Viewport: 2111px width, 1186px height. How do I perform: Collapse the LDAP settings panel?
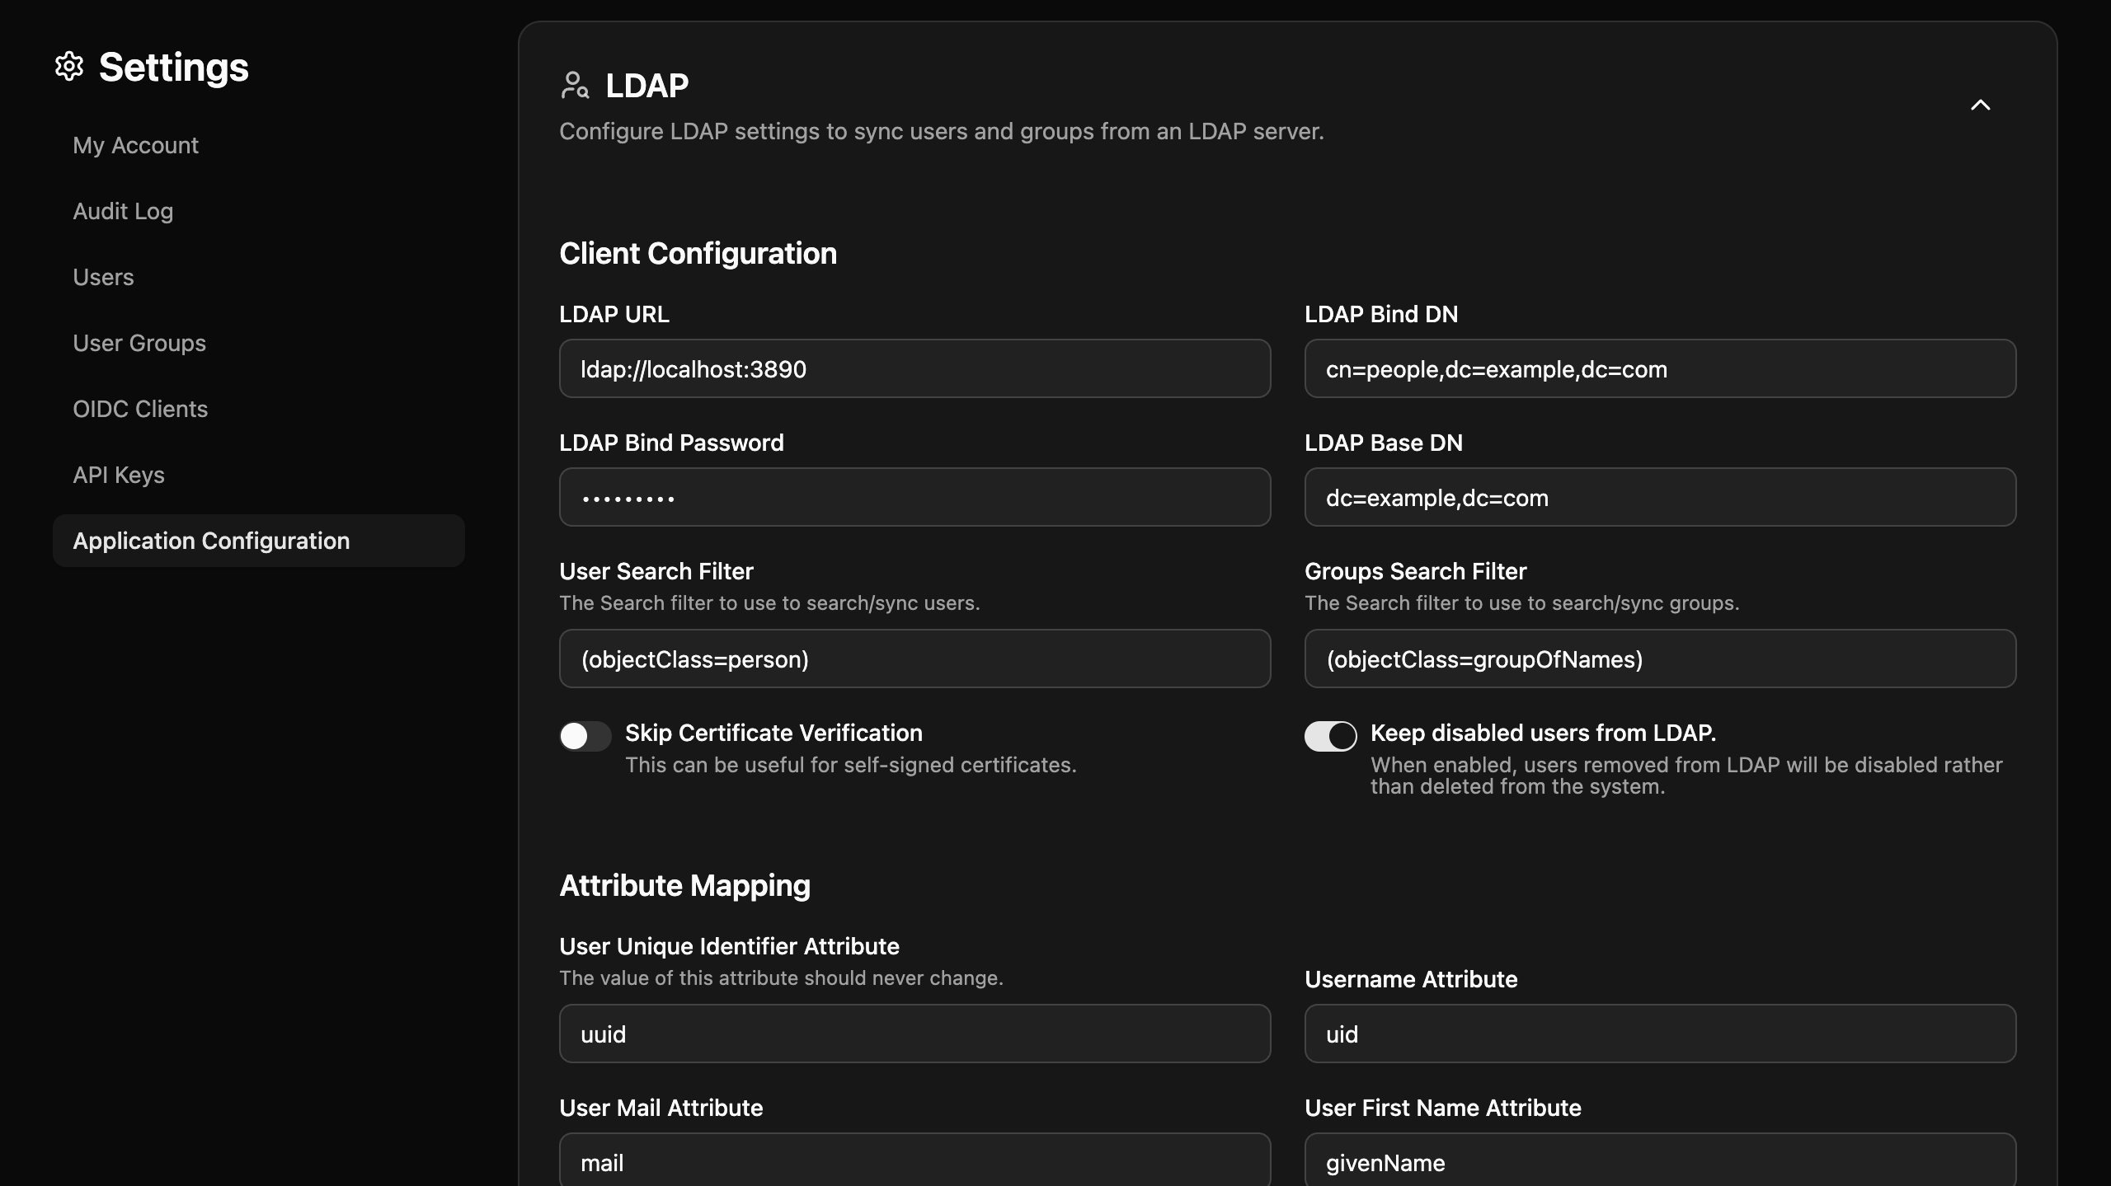coord(1981,105)
